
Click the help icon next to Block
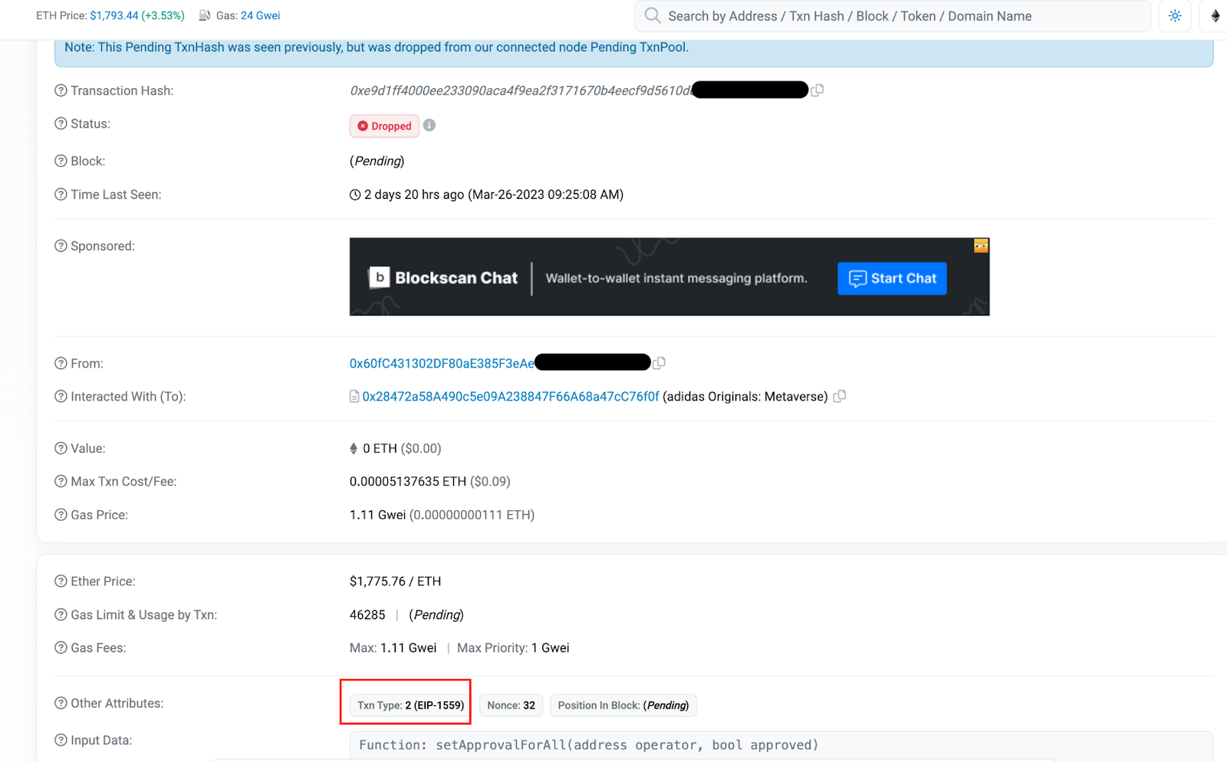(61, 161)
